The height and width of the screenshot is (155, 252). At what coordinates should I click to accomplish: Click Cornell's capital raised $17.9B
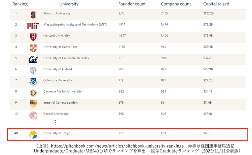coord(208,114)
